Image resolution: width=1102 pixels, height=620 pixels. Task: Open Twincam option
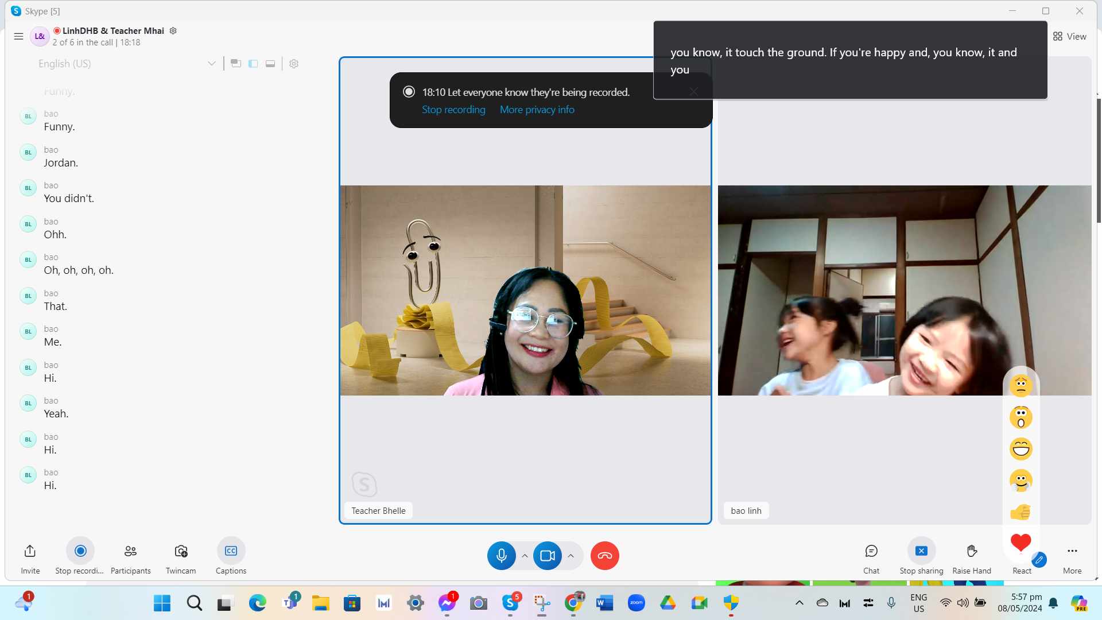181,552
